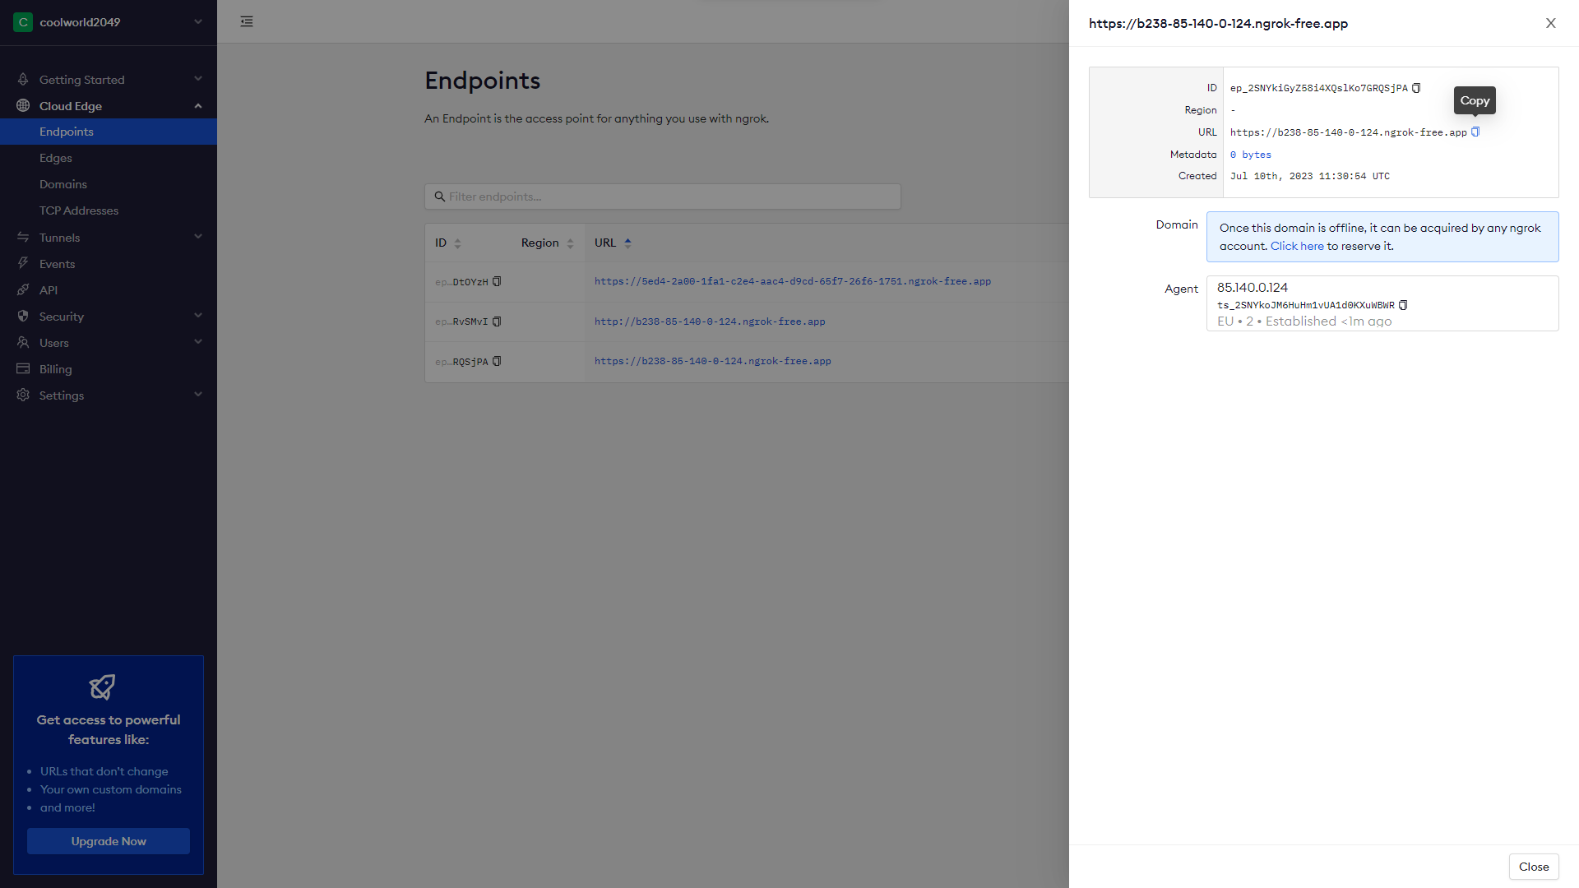Viewport: 1579px width, 888px height.
Task: Copy the endpoint ID in details panel
Action: [x=1416, y=88]
